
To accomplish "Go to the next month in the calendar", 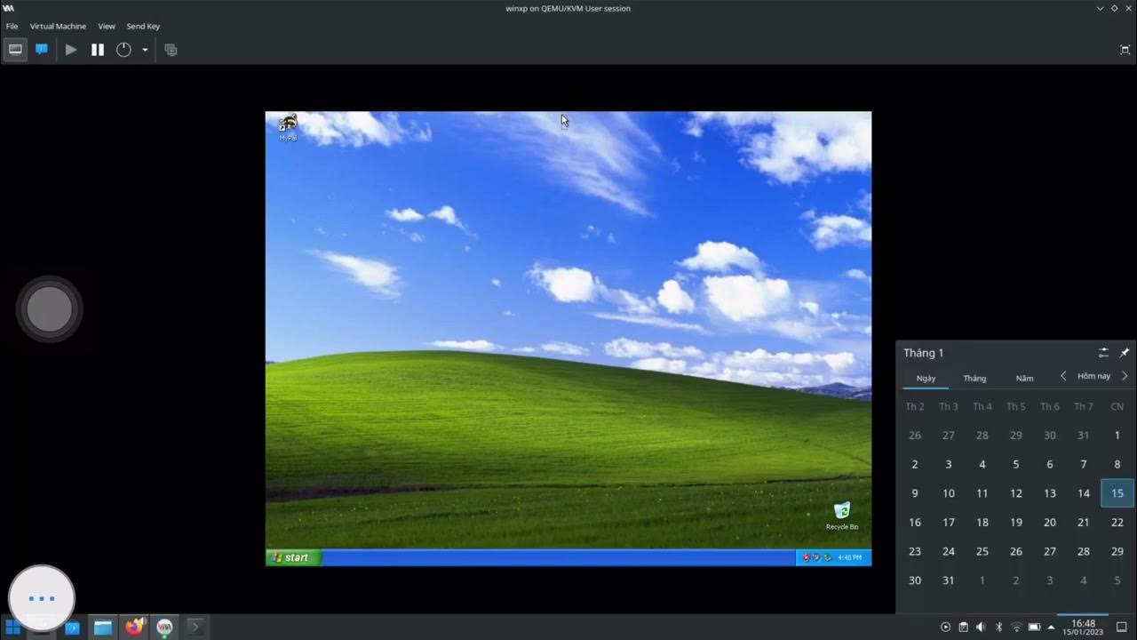I will pos(1125,376).
